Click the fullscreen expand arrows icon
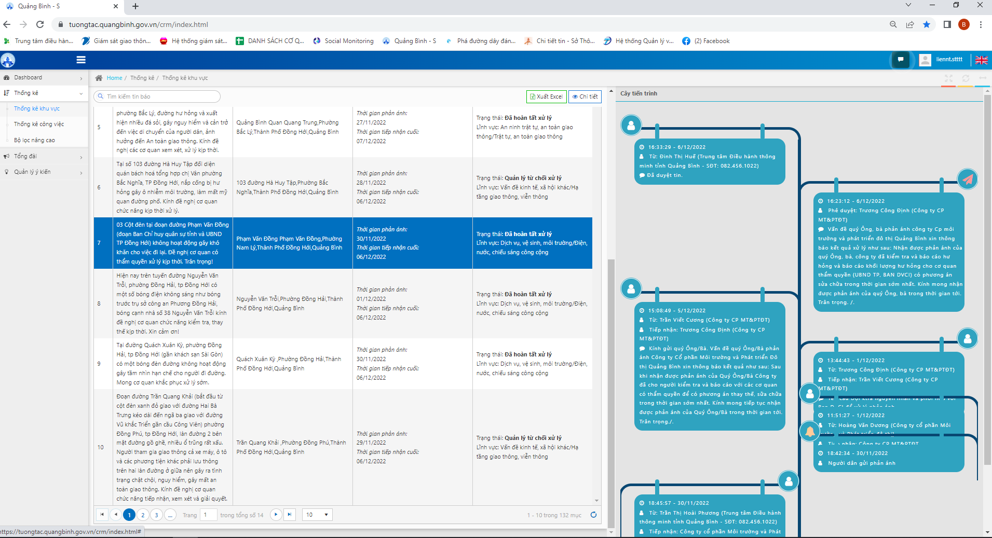The image size is (992, 538). click(x=948, y=78)
